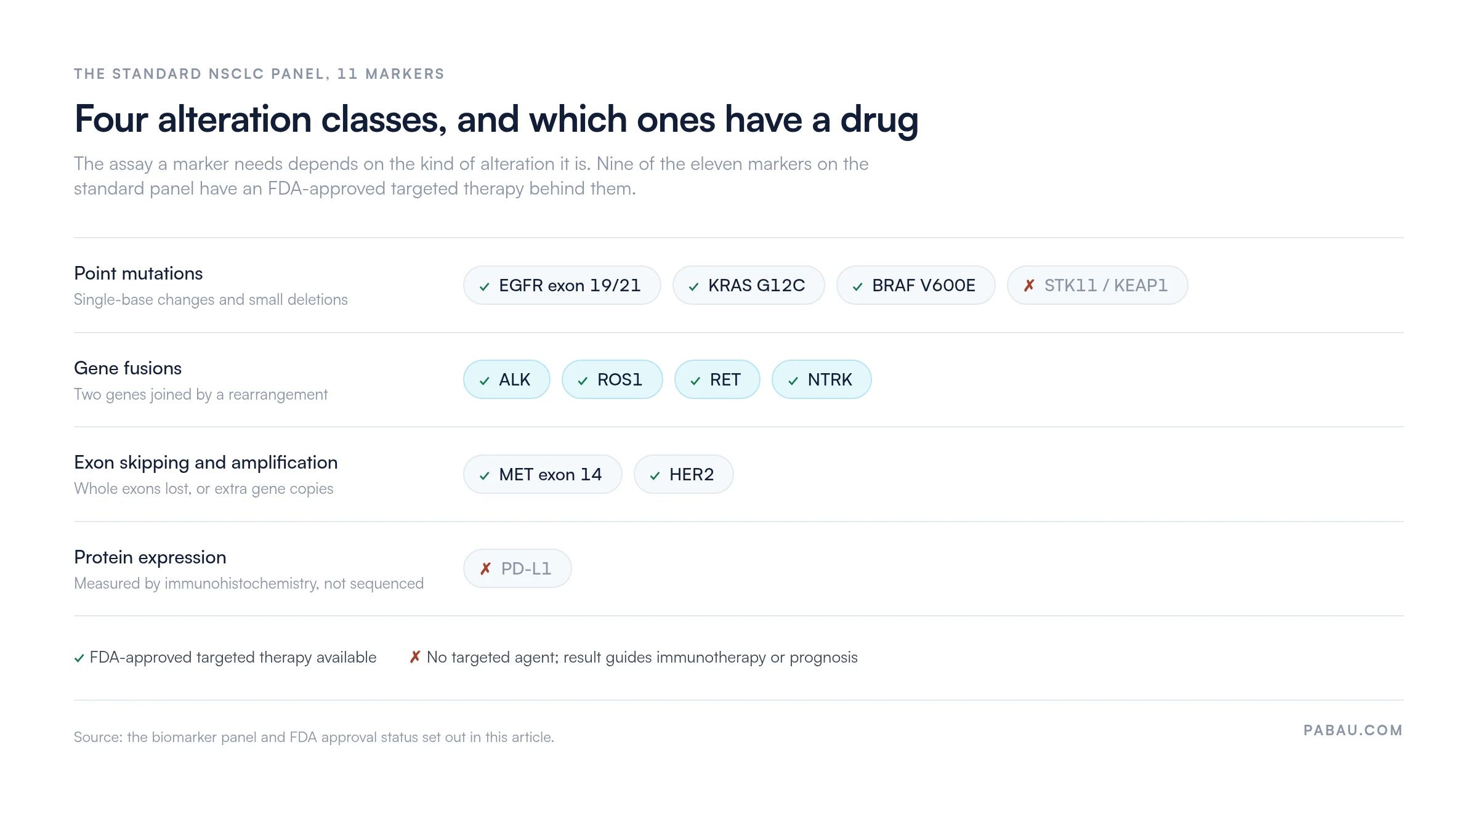Click the Gene fusions row heading
This screenshot has width=1478, height=819.
128,368
